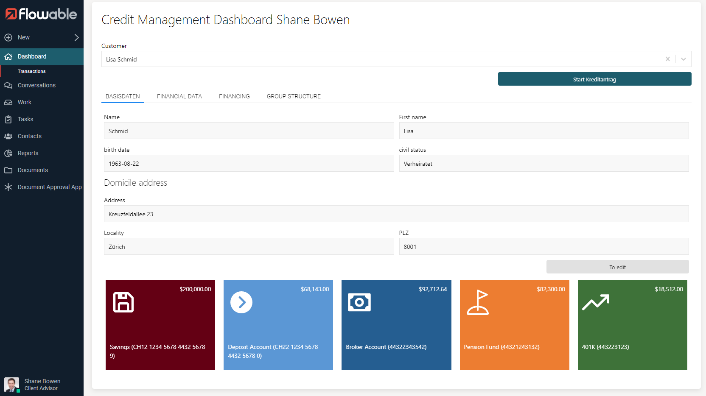Click the Flowable logo
Viewport: 706px width, 396px height.
click(41, 14)
